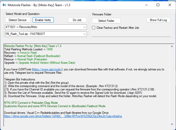The width and height of the screenshot is (176, 130).
Task: Click Select Folder for firmware
Action: click(106, 21)
